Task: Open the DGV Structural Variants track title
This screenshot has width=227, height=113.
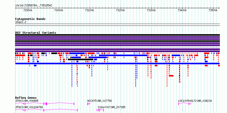Action: [36, 33]
